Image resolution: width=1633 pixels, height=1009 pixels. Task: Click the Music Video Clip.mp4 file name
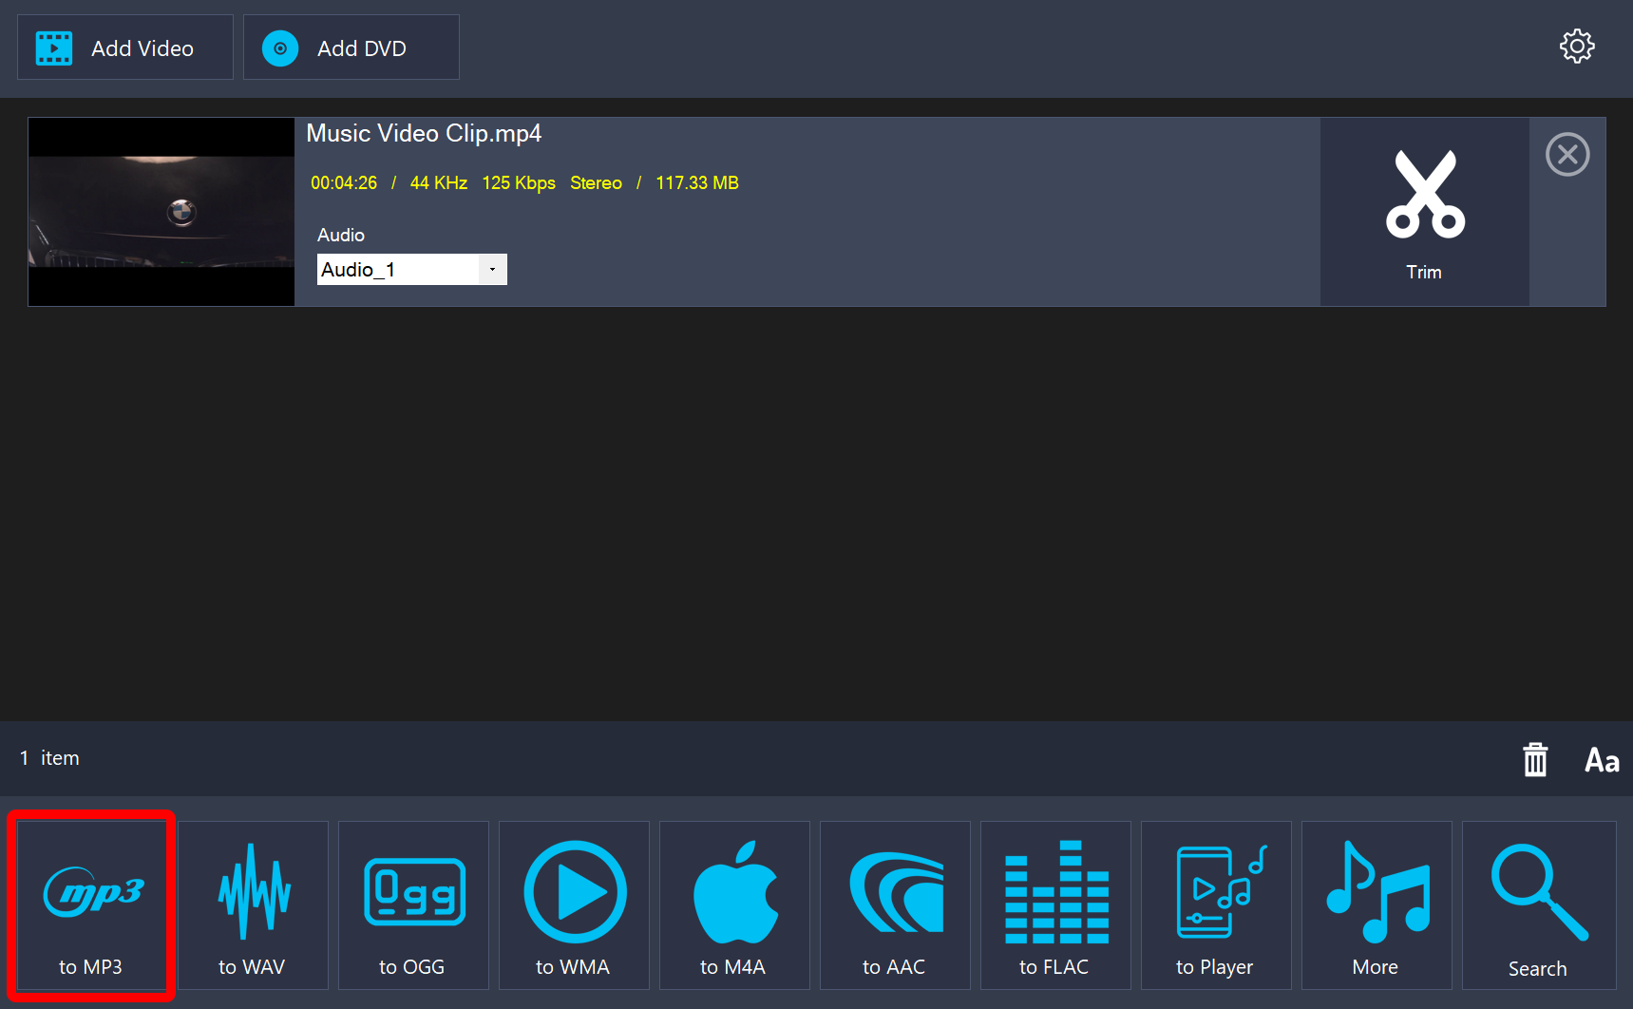[424, 133]
